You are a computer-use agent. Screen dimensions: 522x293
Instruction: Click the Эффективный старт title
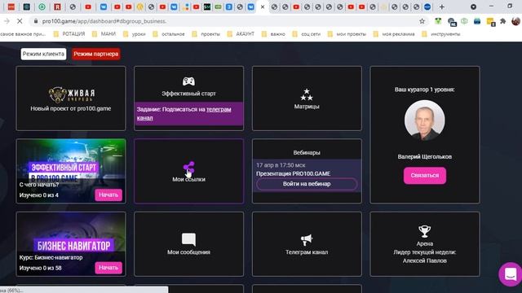pyautogui.click(x=188, y=94)
